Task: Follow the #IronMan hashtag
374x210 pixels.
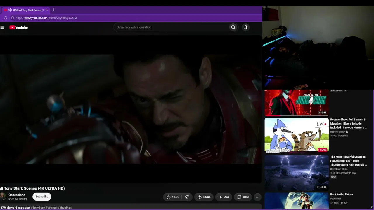Action: pyautogui.click(x=66, y=208)
